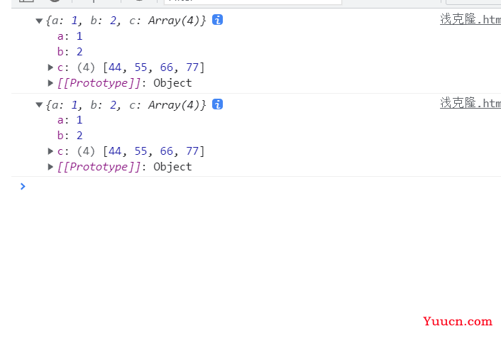Viewport: 501px width, 360px height.
Task: Click array value 44 in second object
Action: [x=115, y=151]
